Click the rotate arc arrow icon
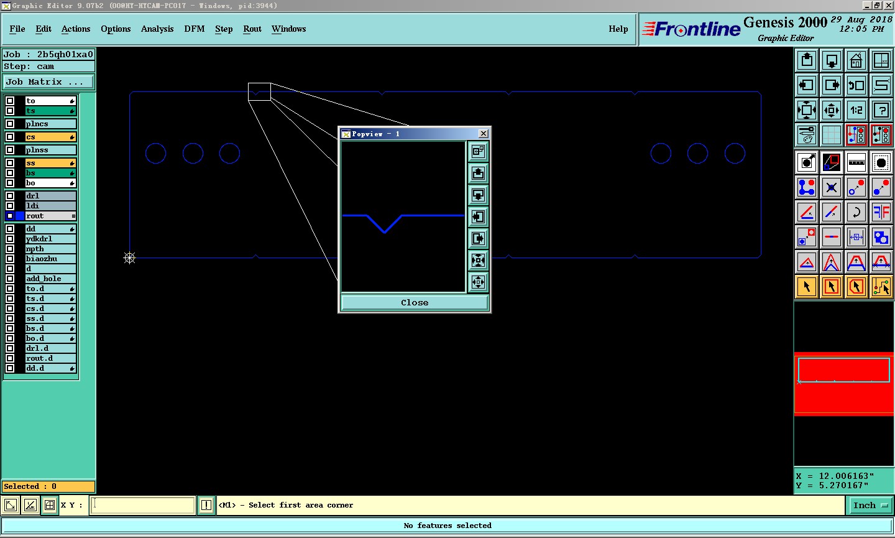 tap(856, 212)
